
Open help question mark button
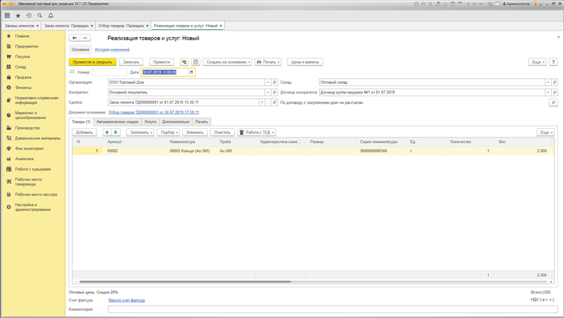click(554, 62)
